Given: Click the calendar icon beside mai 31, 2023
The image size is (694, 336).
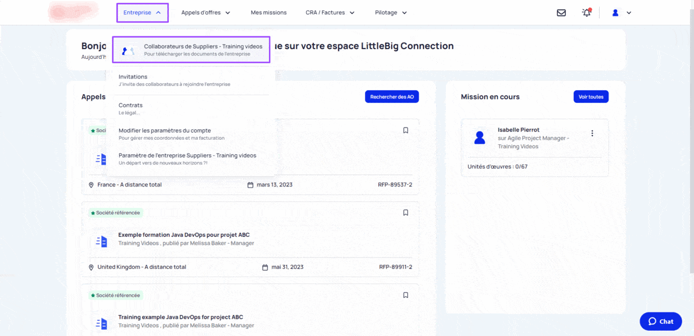Looking at the screenshot, I should 265,267.
